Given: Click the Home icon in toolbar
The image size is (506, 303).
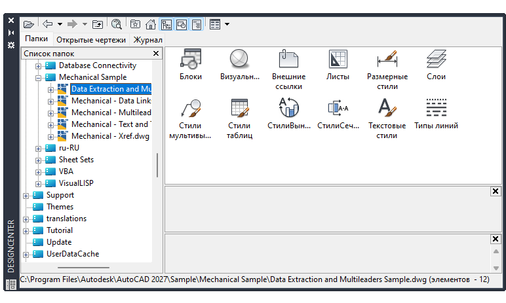Looking at the screenshot, I should (x=151, y=24).
